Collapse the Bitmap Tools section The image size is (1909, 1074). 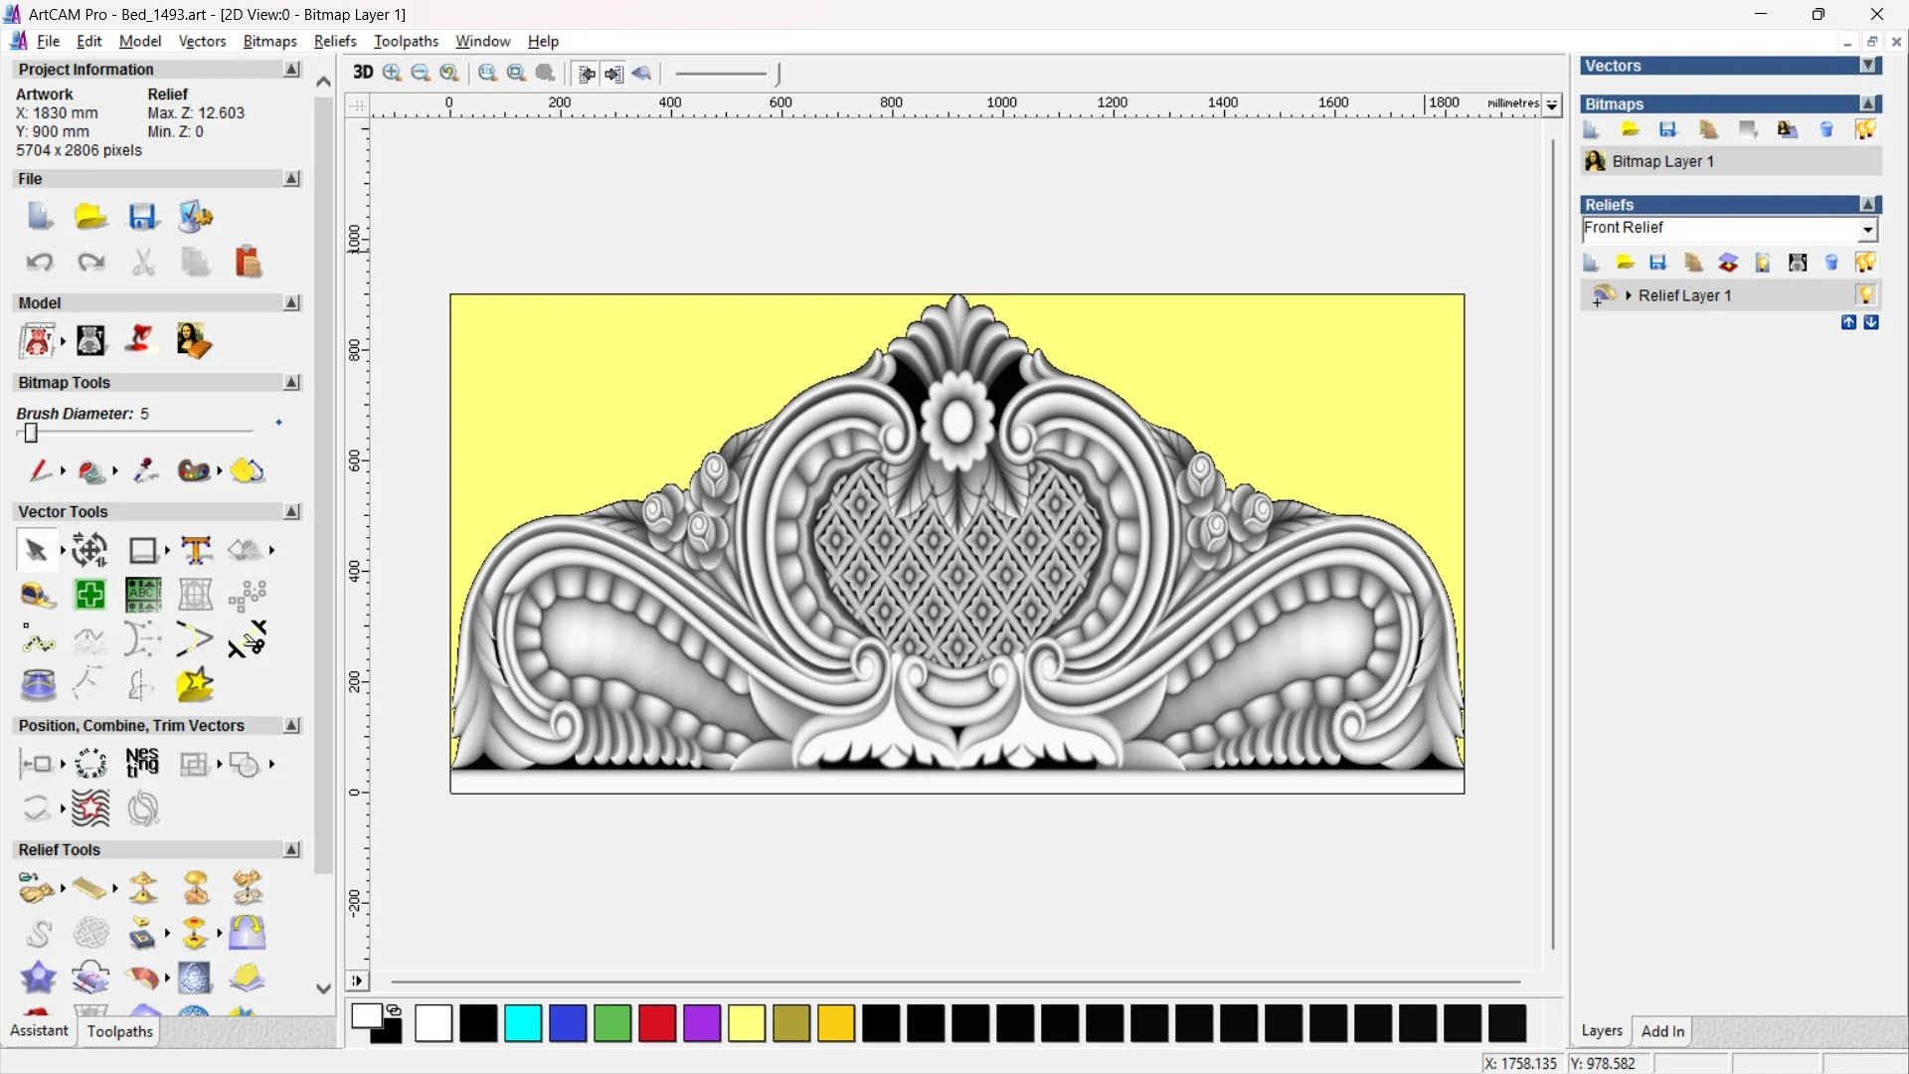(x=291, y=383)
